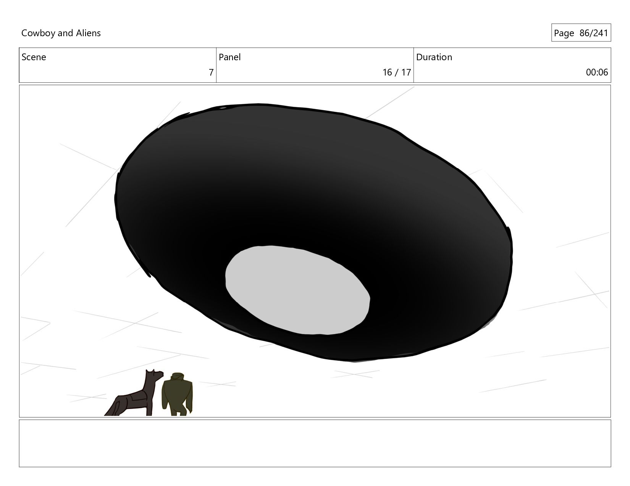This screenshot has height=486, width=630.
Task: Click the empty notes box below the panel
Action: [315, 443]
